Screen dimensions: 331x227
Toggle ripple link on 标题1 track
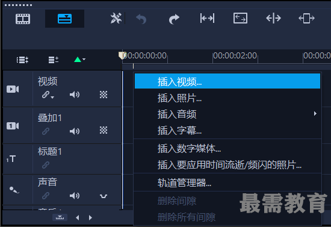46,165
